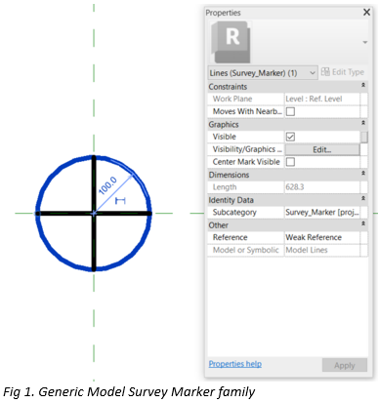Open the Lines (Survey_Marker) (1) filter dropdown
The height and width of the screenshot is (403, 378).
click(x=263, y=72)
